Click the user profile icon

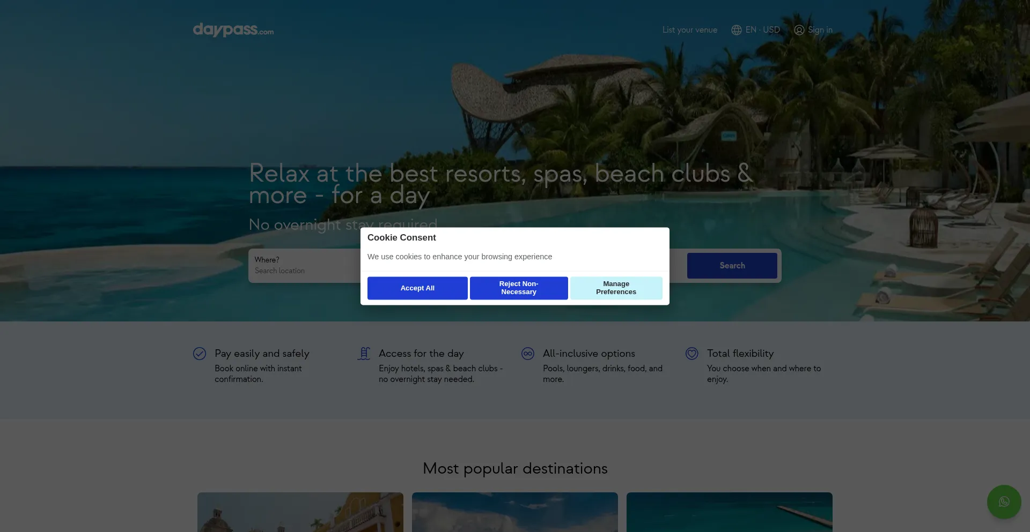point(799,30)
